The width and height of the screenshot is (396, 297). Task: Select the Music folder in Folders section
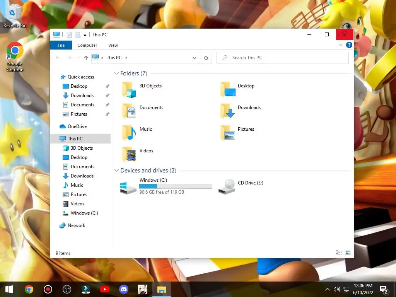137,133
